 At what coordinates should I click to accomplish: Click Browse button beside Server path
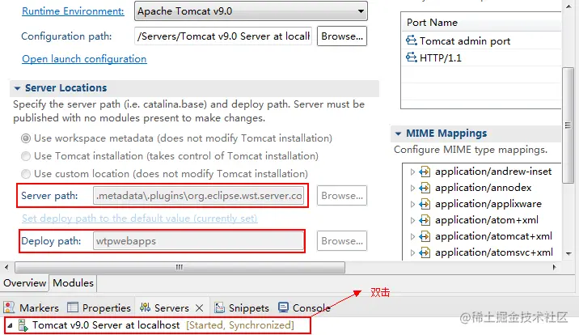[x=342, y=196]
